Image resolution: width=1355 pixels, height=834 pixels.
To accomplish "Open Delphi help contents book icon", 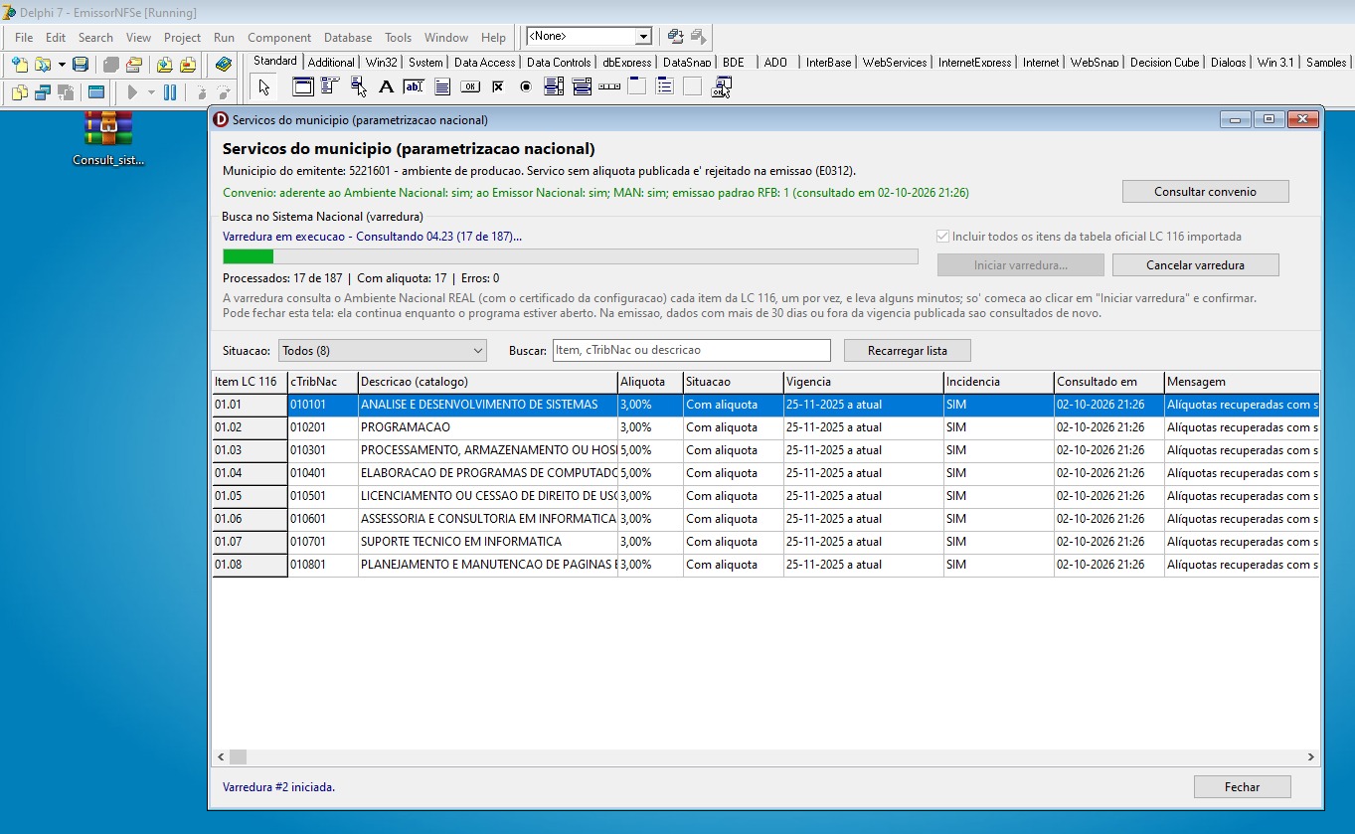I will coord(224,65).
